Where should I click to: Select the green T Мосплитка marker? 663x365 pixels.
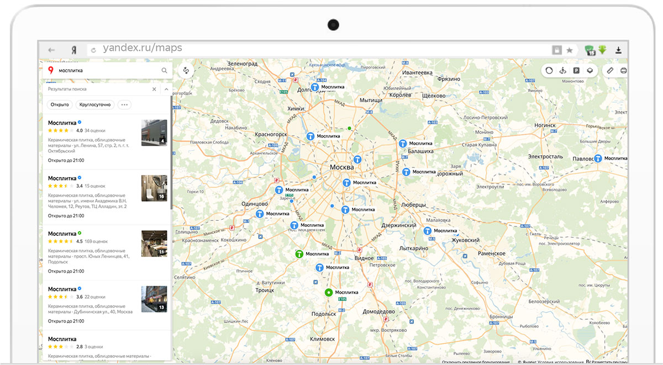point(299,254)
